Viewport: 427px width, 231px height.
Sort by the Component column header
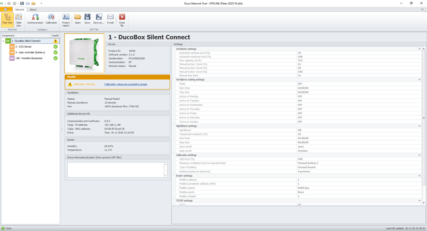pos(26,35)
